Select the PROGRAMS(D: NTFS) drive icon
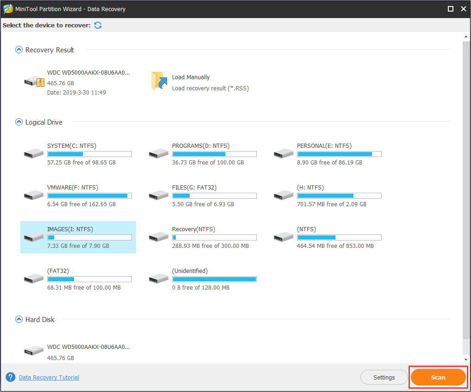The image size is (471, 392). point(159,153)
